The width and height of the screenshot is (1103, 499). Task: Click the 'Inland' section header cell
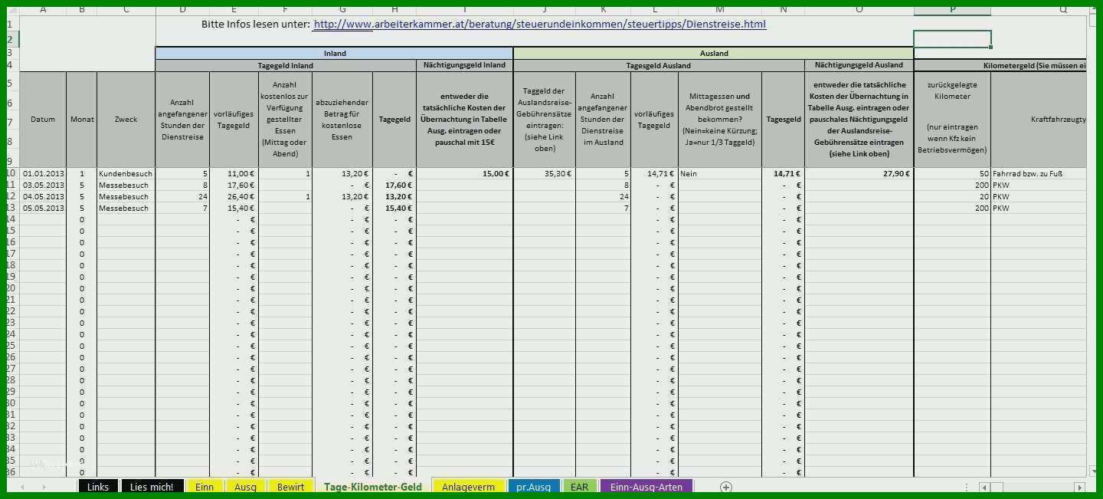[335, 54]
